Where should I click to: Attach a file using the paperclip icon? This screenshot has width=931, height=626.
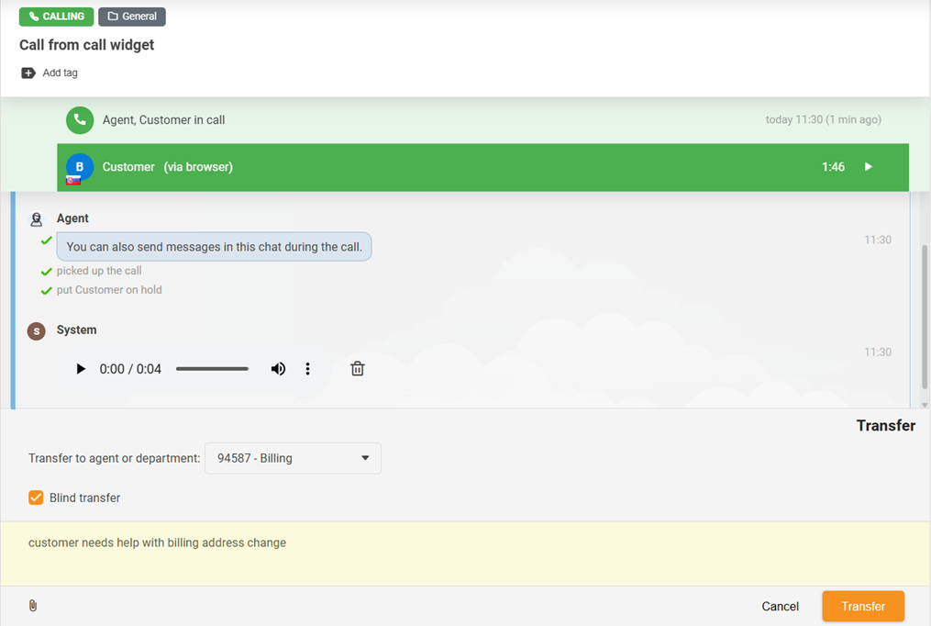pos(33,606)
